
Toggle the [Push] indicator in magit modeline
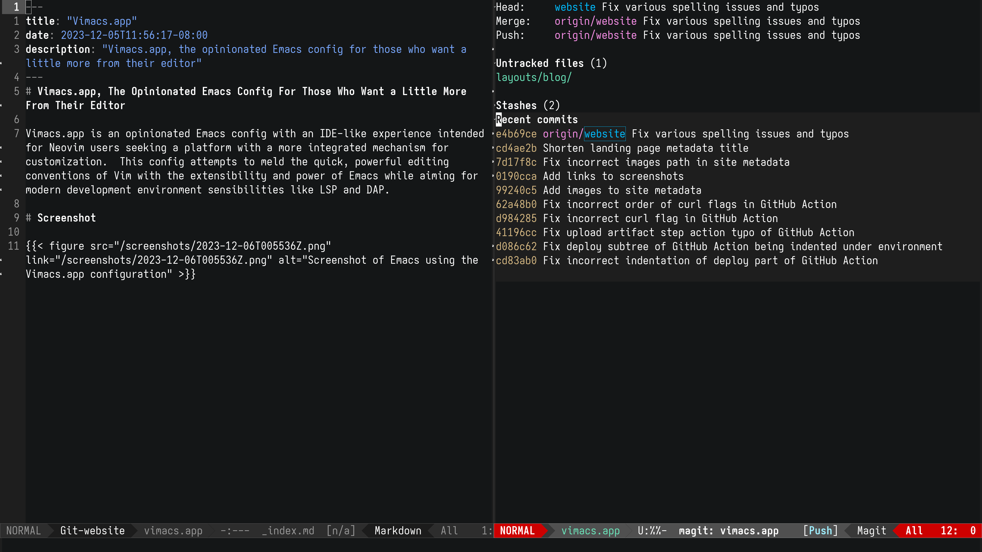pyautogui.click(x=820, y=531)
